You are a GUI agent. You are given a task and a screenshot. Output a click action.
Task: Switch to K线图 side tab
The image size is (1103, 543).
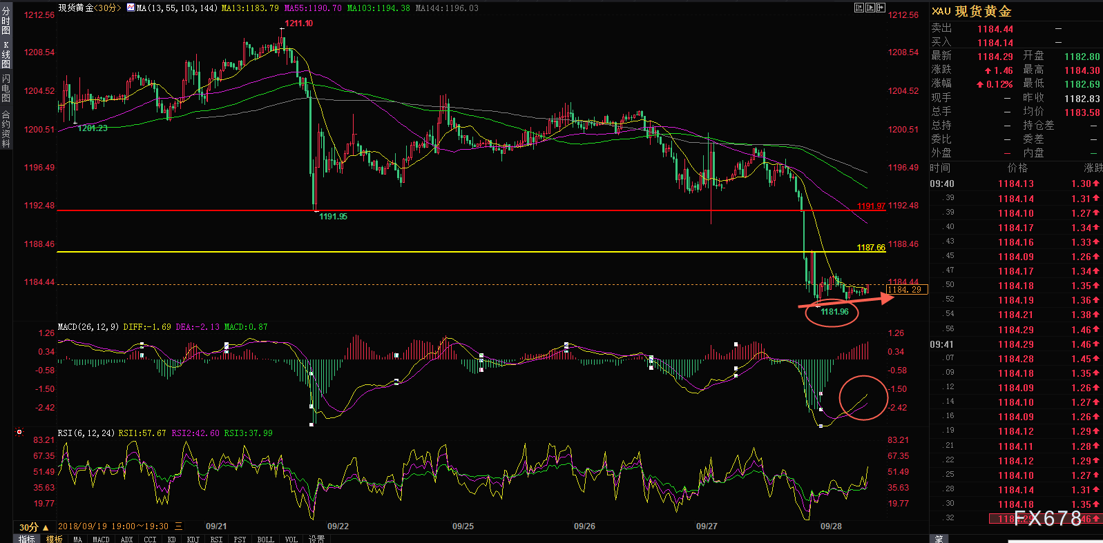coord(6,55)
